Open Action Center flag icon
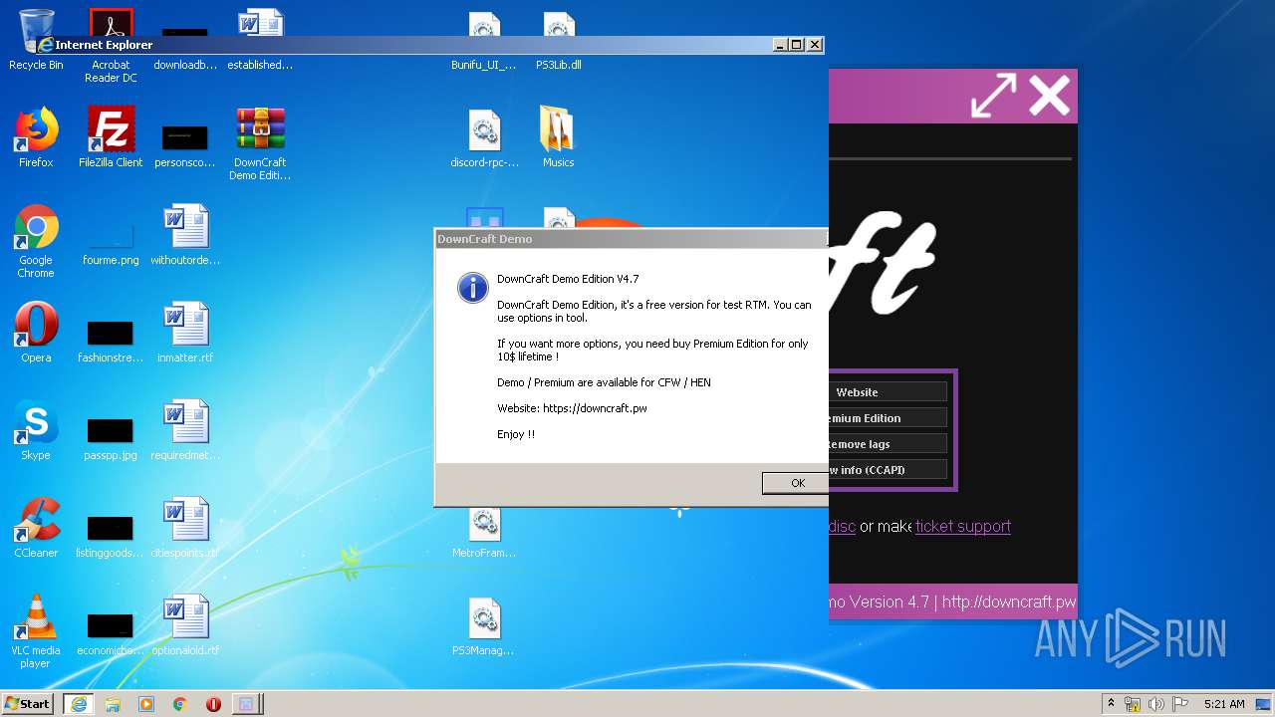The width and height of the screenshot is (1275, 717). coord(1180,704)
